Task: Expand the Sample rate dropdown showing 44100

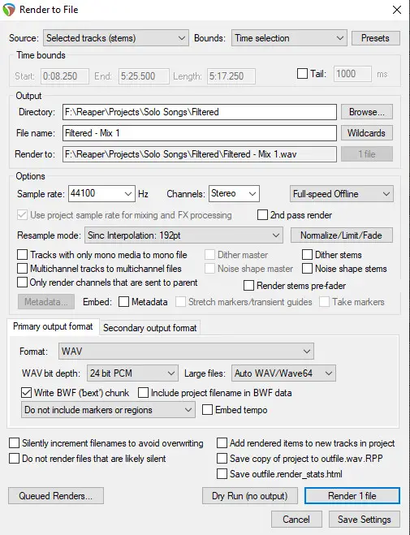Action: click(x=101, y=194)
